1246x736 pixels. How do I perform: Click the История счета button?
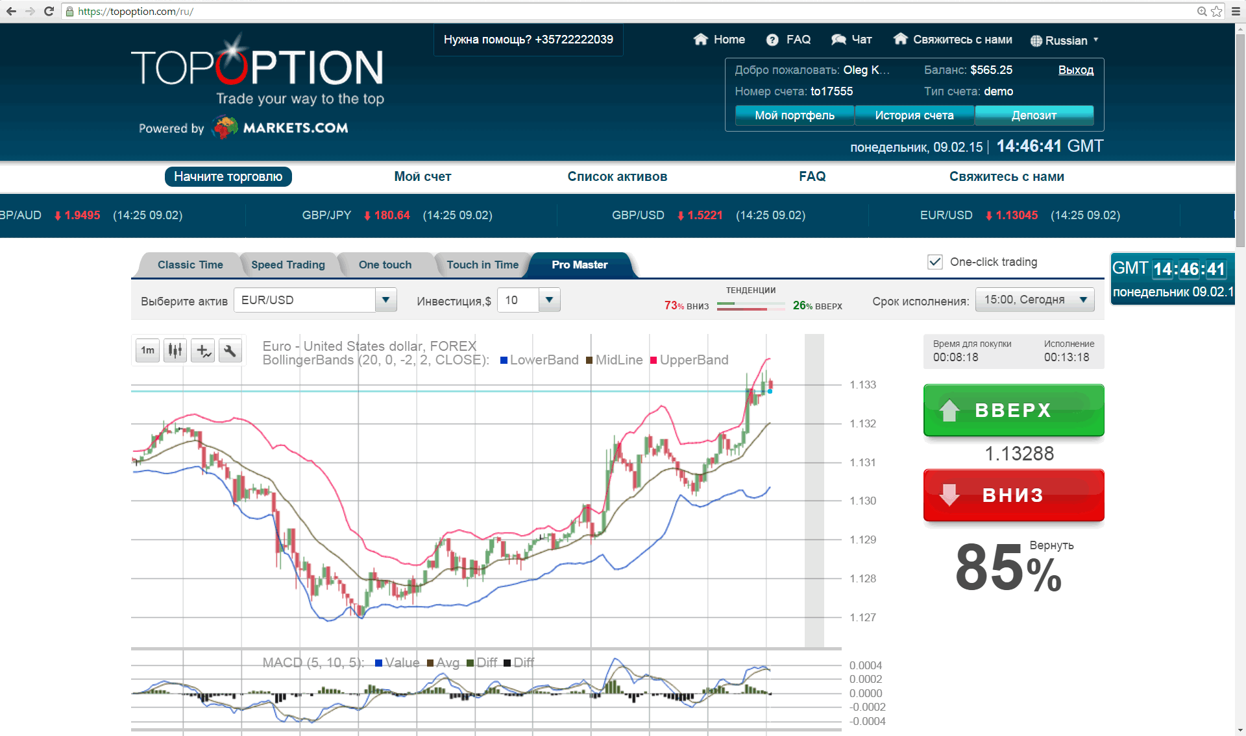[914, 115]
